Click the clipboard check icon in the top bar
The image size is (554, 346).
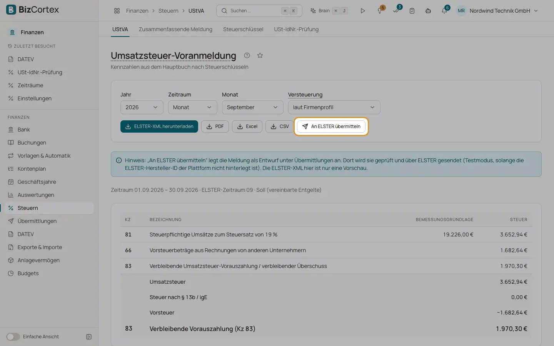412,11
